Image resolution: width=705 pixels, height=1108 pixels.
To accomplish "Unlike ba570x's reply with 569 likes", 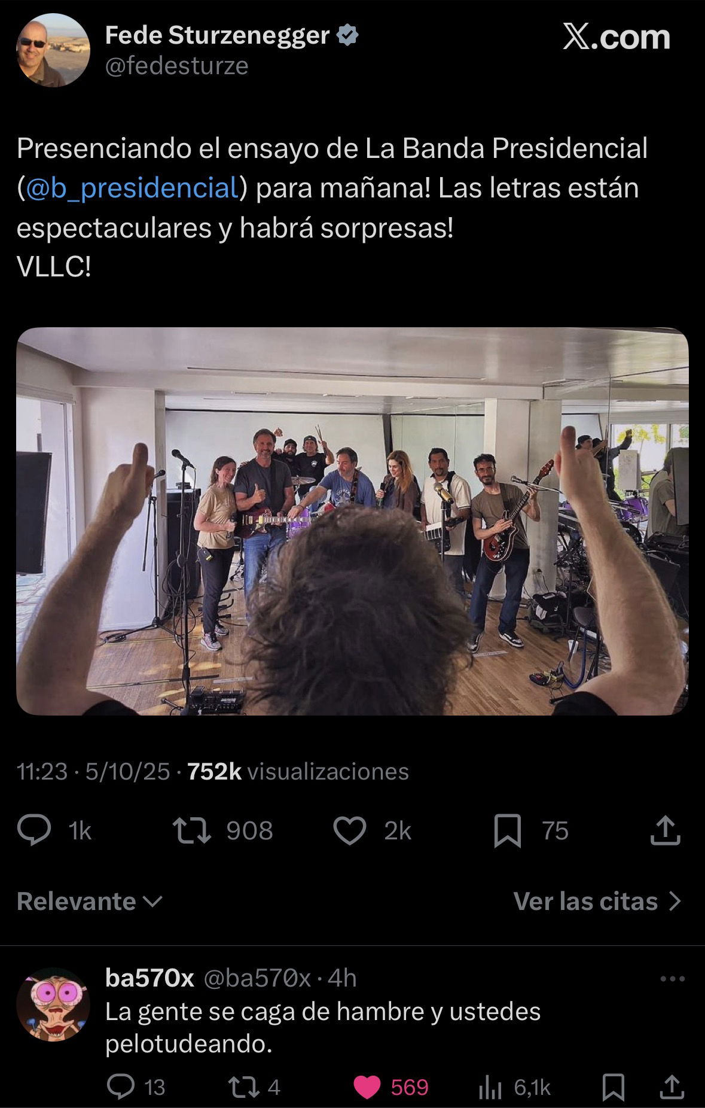I will [x=367, y=1087].
